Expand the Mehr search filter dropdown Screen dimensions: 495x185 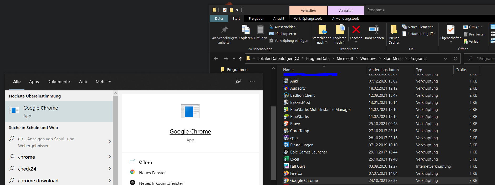(103, 82)
